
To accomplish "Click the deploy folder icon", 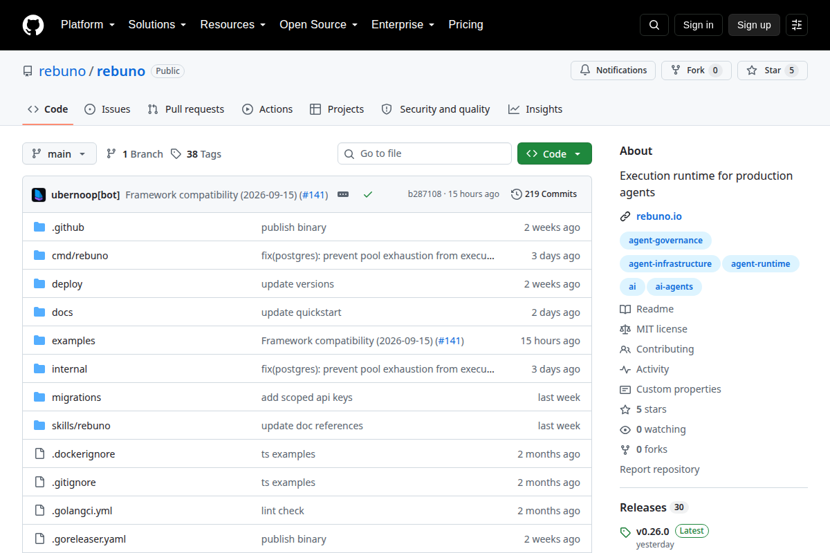I will (39, 284).
